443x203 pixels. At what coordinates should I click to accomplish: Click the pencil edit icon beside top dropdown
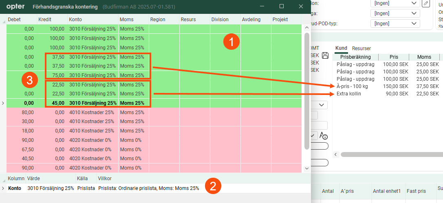[426, 3]
